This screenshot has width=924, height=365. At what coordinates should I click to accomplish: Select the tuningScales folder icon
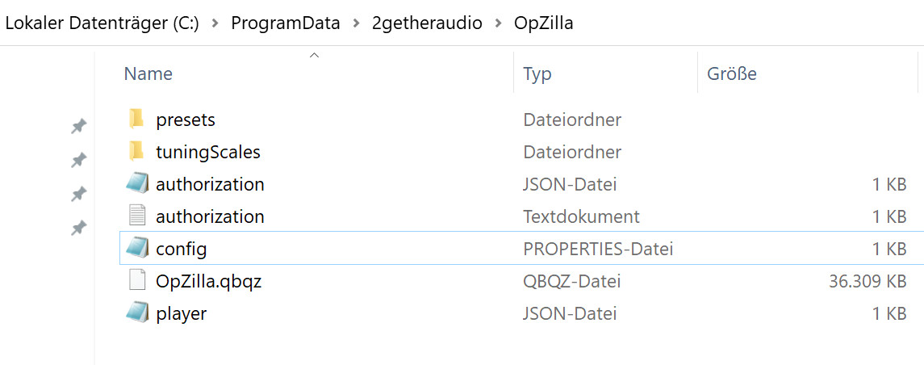tap(136, 152)
